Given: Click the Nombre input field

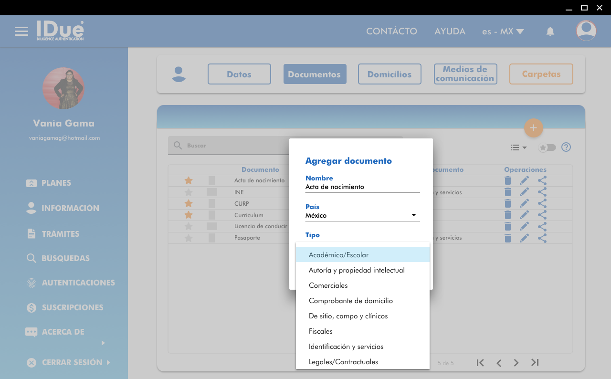Looking at the screenshot, I should click(x=362, y=187).
